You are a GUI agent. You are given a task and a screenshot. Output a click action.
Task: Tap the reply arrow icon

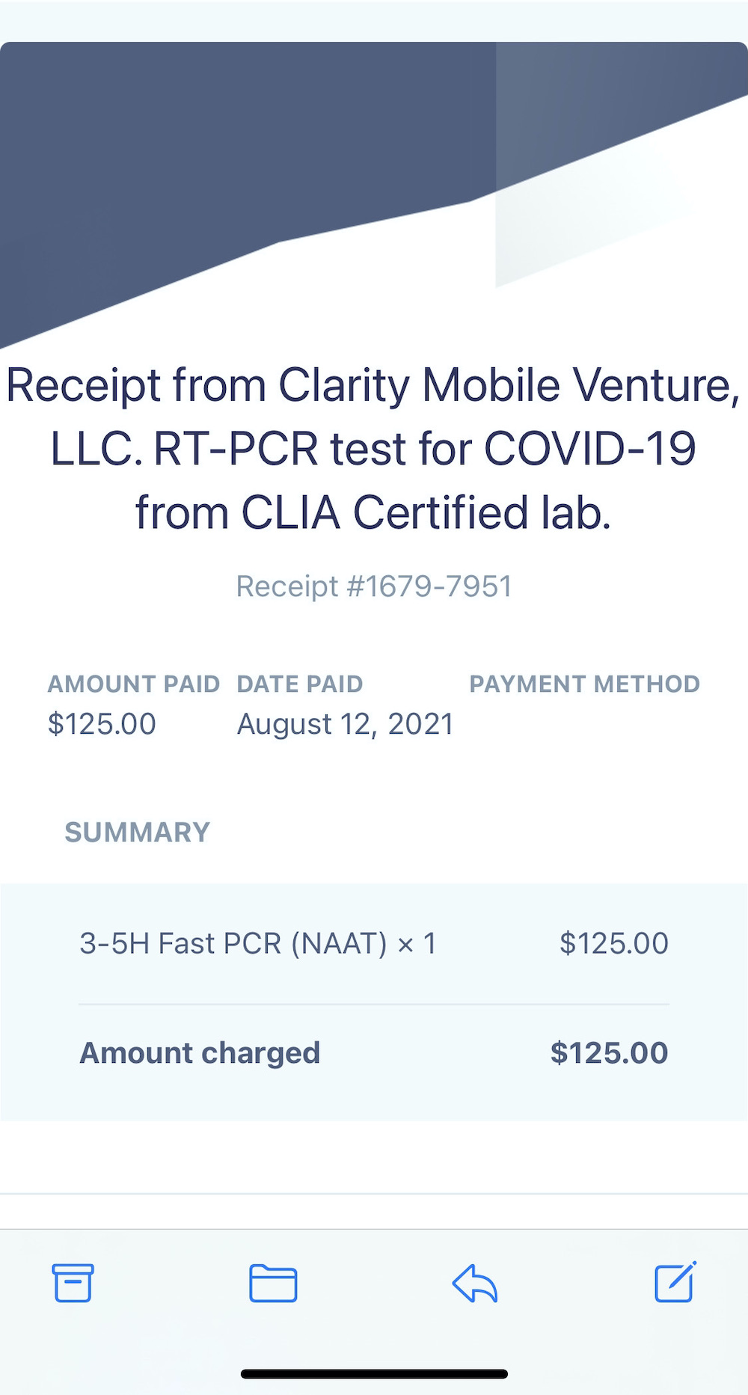[475, 1284]
